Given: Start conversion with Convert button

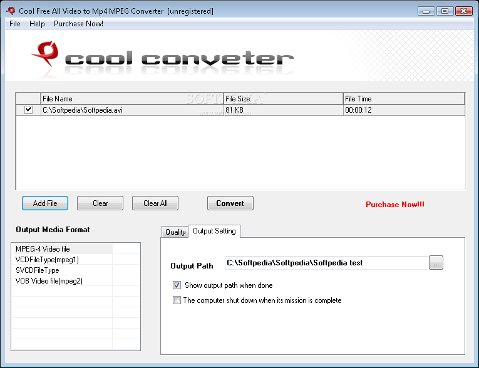Looking at the screenshot, I should point(230,203).
